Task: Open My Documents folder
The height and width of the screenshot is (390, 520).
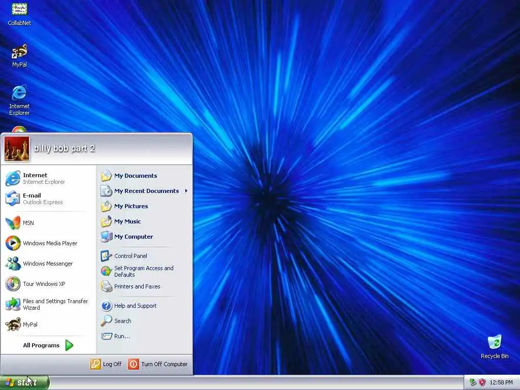Action: [145, 176]
